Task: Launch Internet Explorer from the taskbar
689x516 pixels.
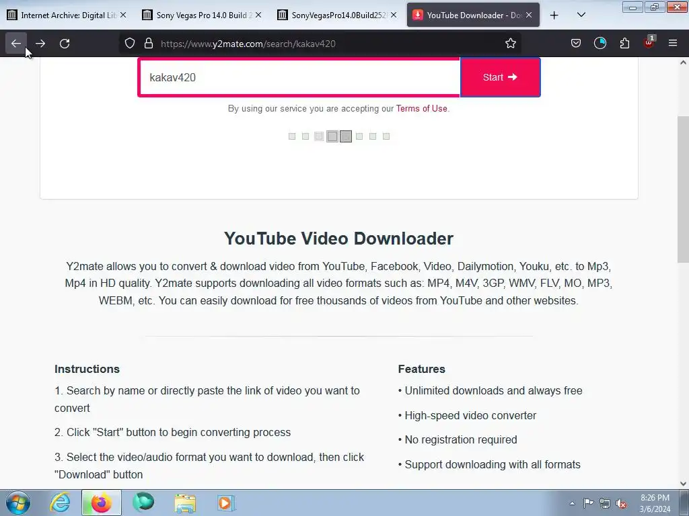Action: (60, 503)
